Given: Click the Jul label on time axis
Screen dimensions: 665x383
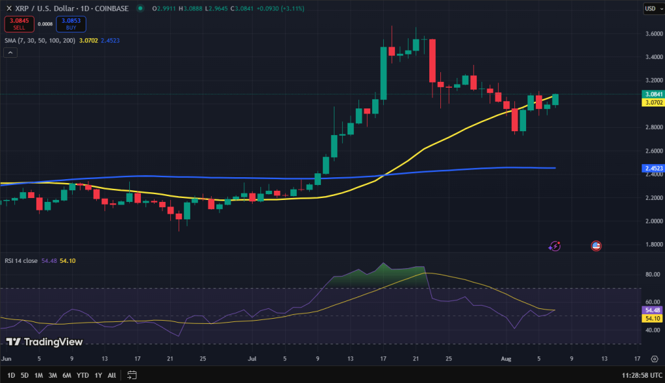Looking at the screenshot, I should click(252, 359).
